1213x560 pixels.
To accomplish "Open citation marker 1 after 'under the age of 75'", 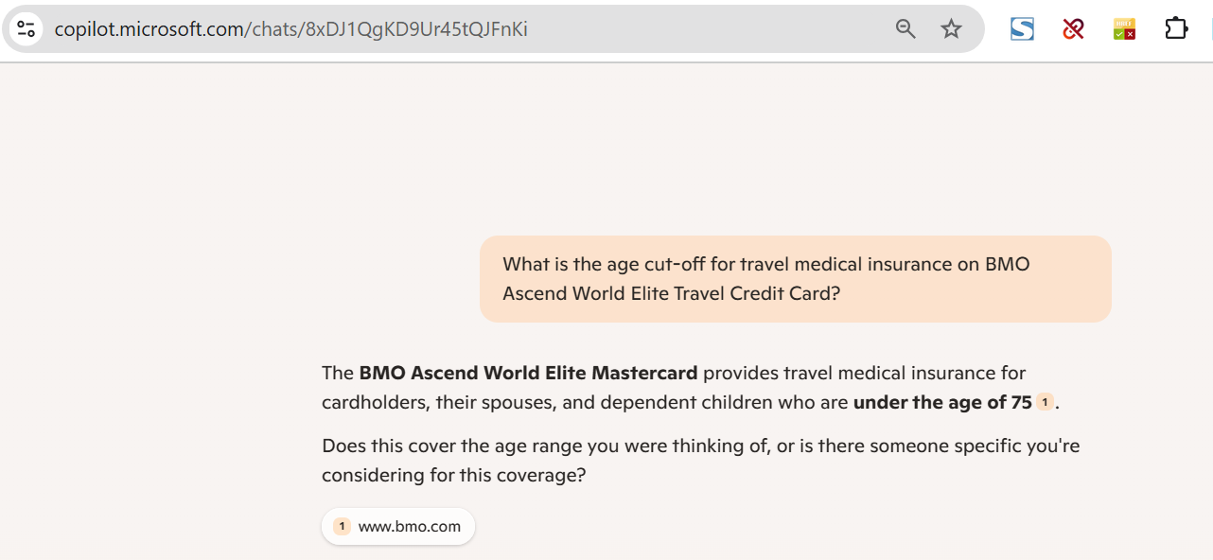I will (x=1045, y=401).
